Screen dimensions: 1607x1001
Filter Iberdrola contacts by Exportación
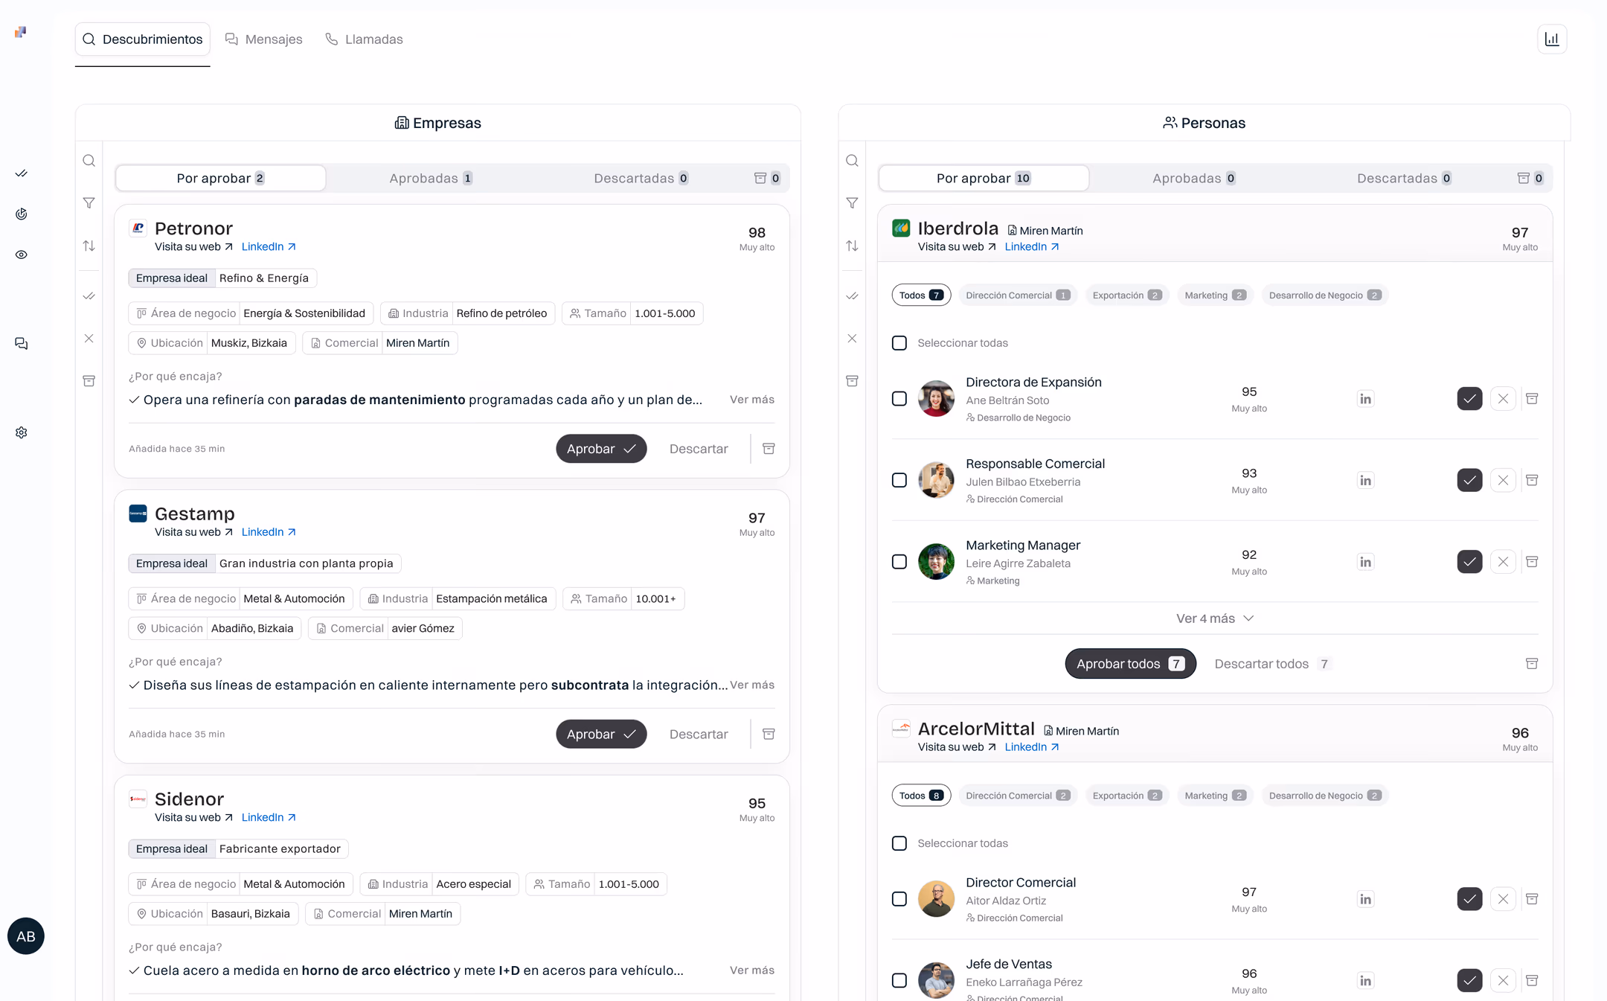click(1126, 295)
